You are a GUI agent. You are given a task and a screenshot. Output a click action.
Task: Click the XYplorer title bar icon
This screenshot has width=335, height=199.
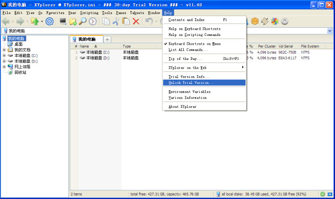(4, 4)
